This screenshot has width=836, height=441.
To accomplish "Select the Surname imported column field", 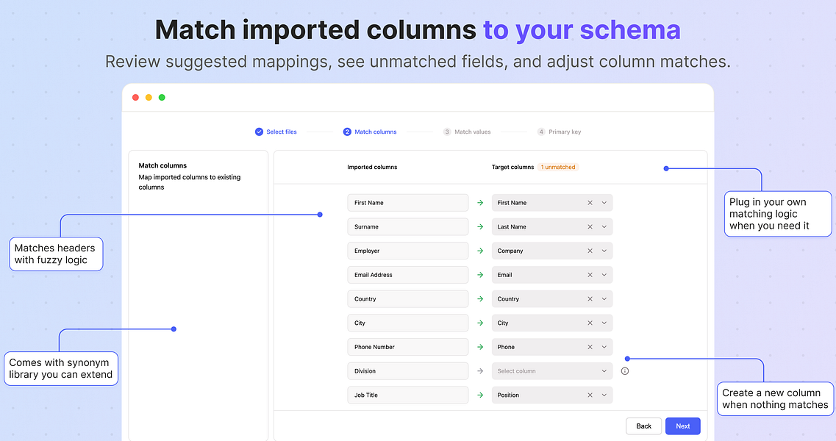I will pyautogui.click(x=408, y=226).
